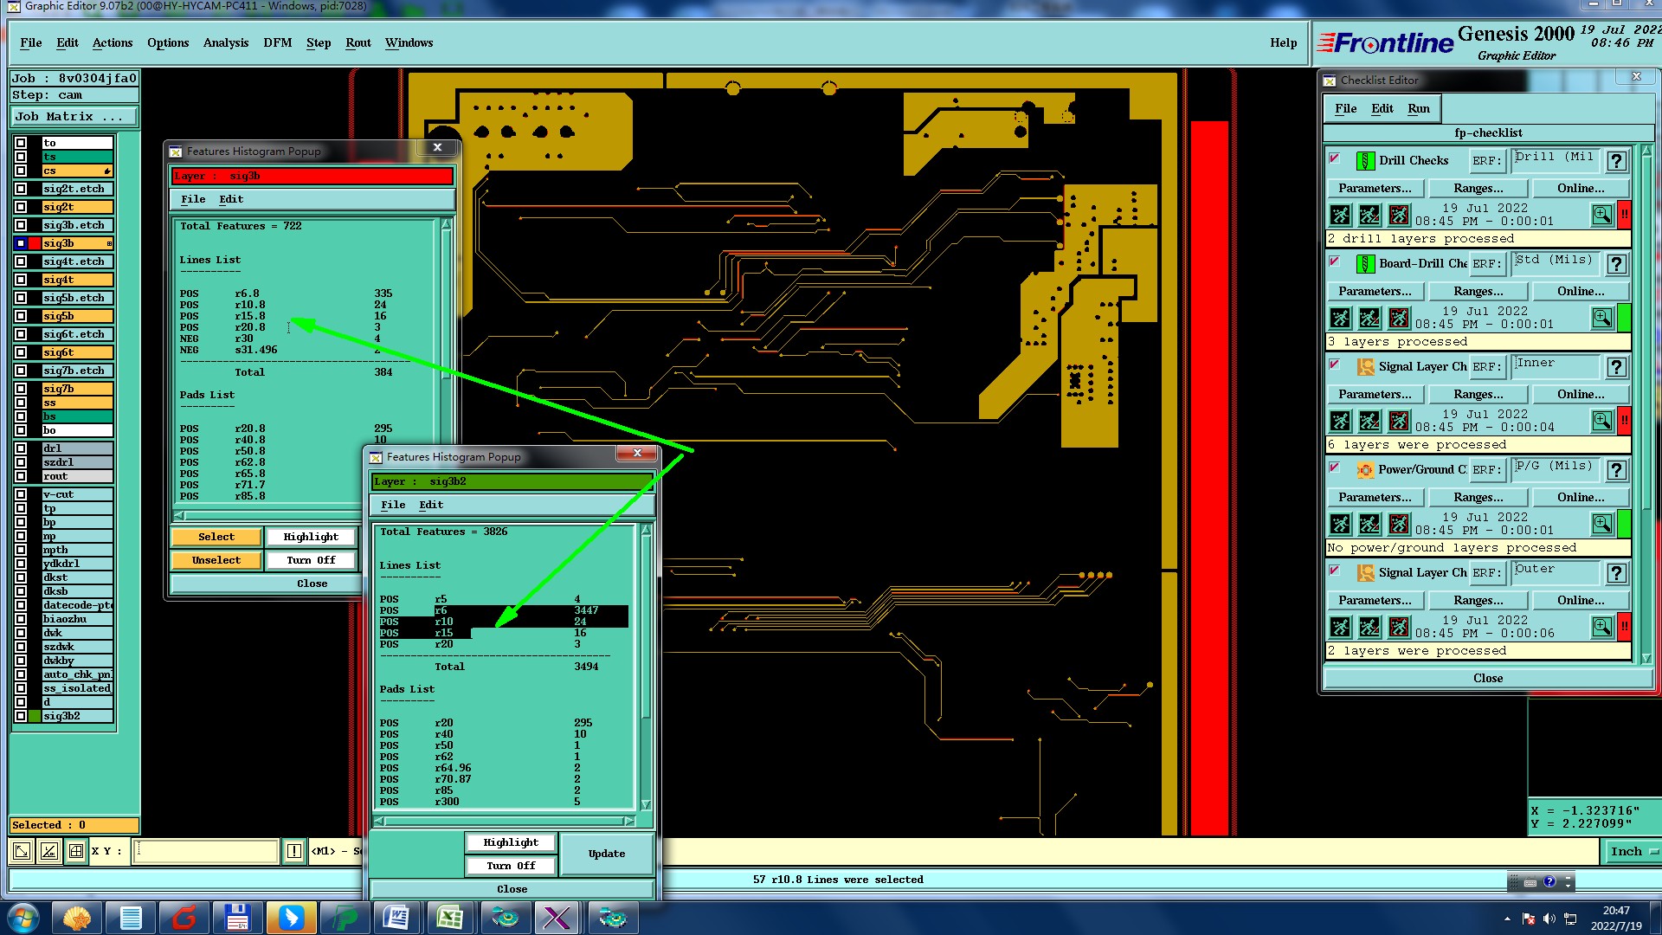Toggle inner Signal Layer Checks checkbox
Screen dimensions: 1662x935
pyautogui.click(x=1335, y=364)
